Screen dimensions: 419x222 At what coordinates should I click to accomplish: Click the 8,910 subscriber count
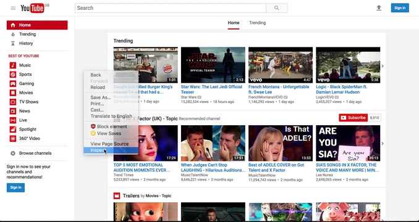pos(375,118)
